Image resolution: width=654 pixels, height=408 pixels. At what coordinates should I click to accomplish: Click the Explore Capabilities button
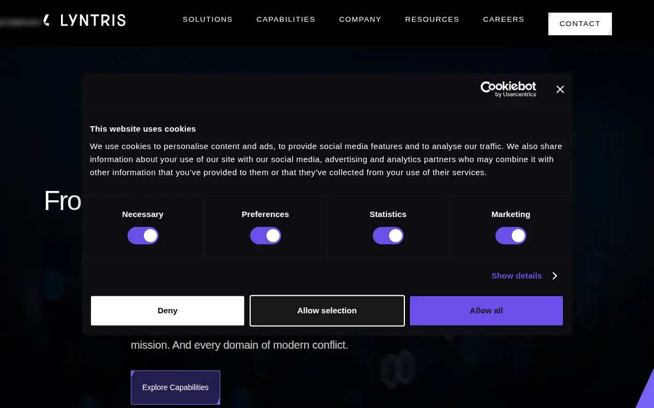click(x=175, y=387)
